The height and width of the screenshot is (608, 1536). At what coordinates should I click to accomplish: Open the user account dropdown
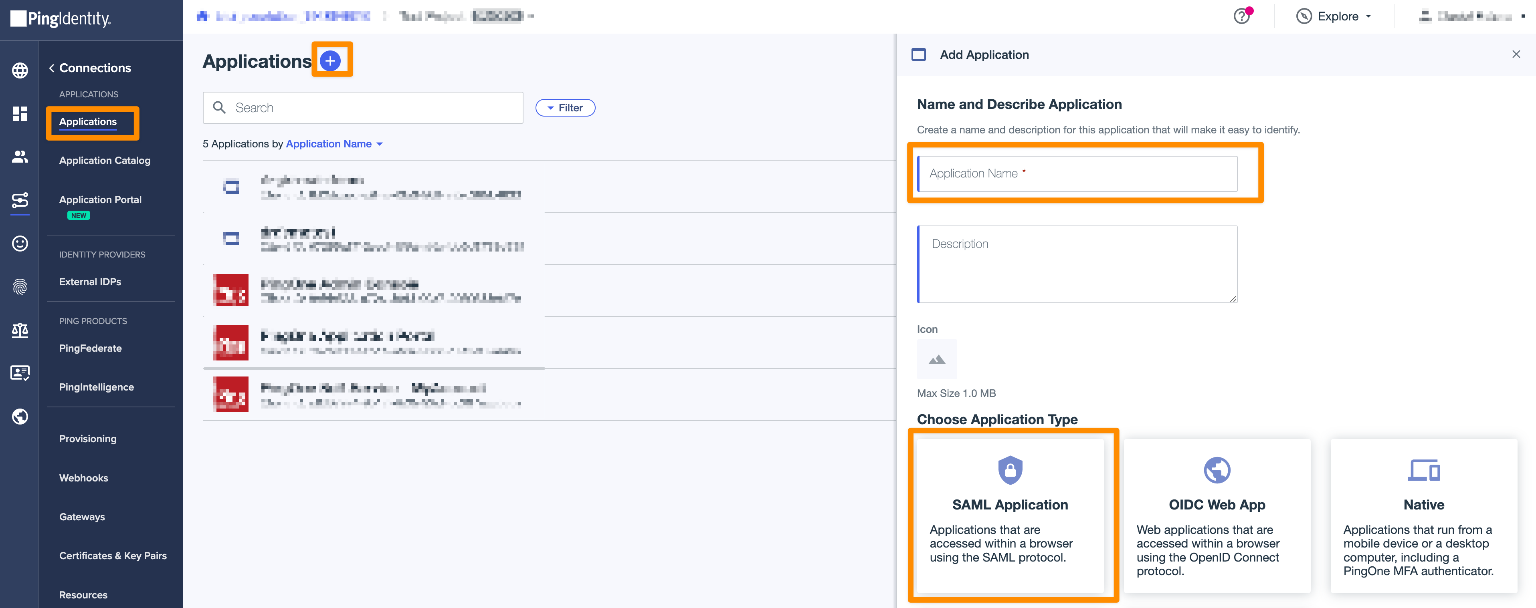1522,17
